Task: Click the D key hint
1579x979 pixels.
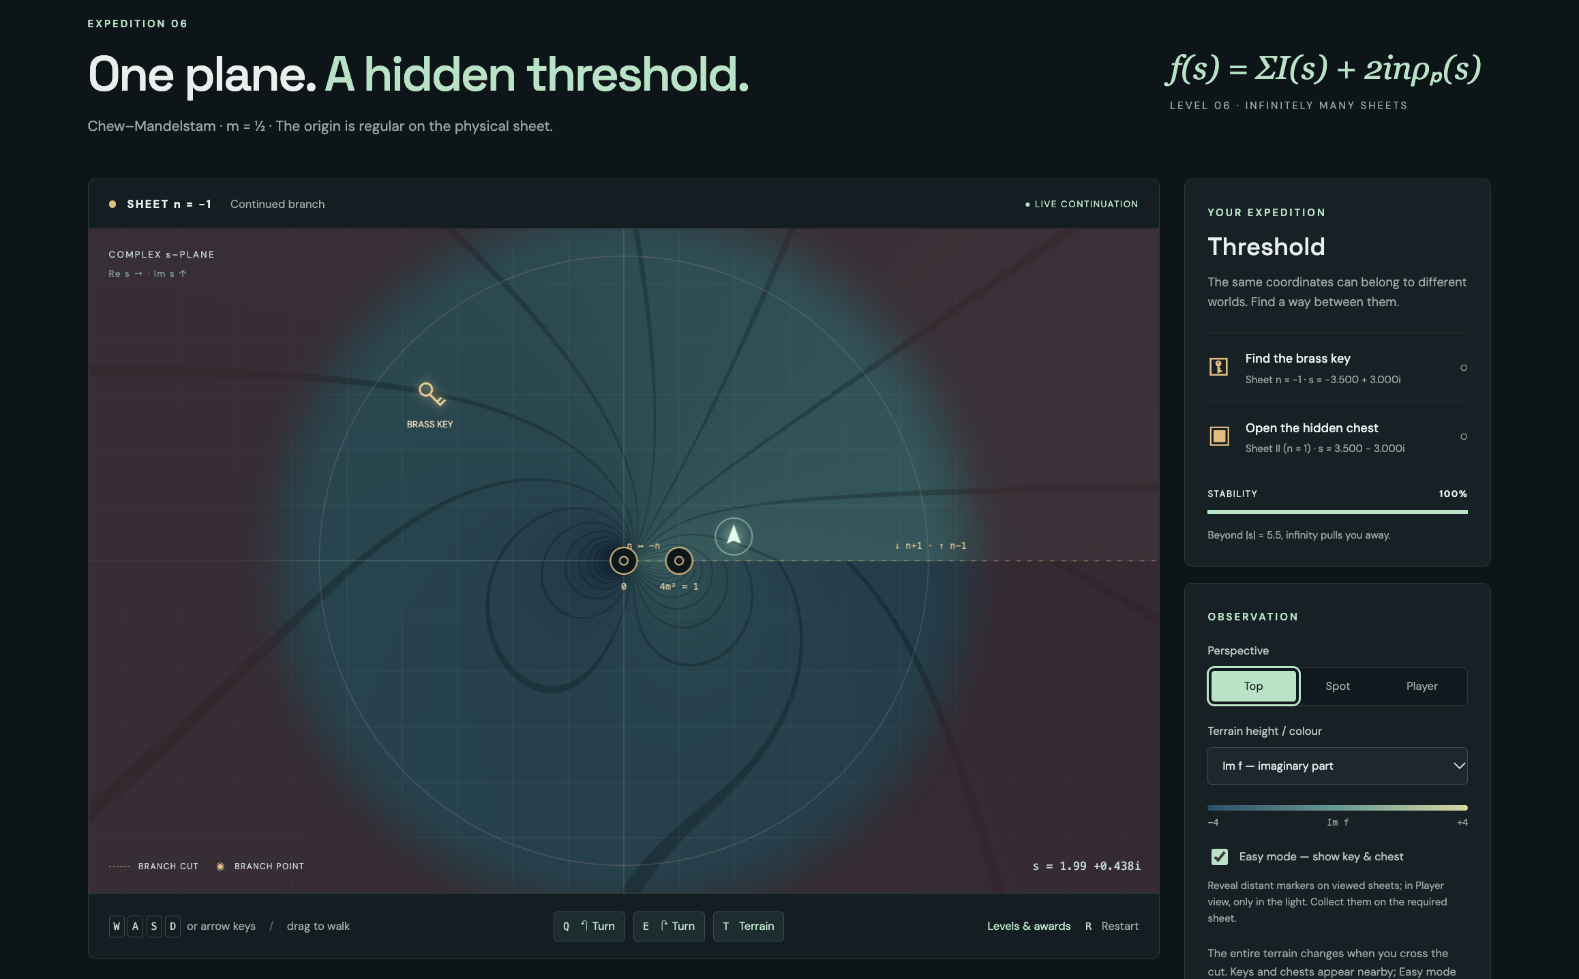Action: click(172, 927)
